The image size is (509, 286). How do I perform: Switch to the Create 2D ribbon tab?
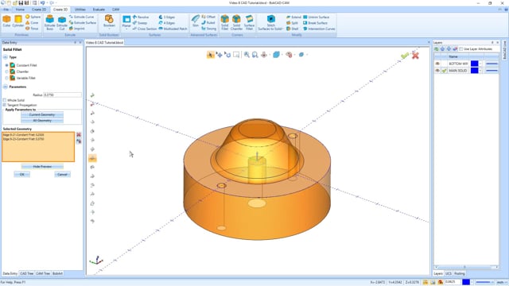tap(39, 10)
